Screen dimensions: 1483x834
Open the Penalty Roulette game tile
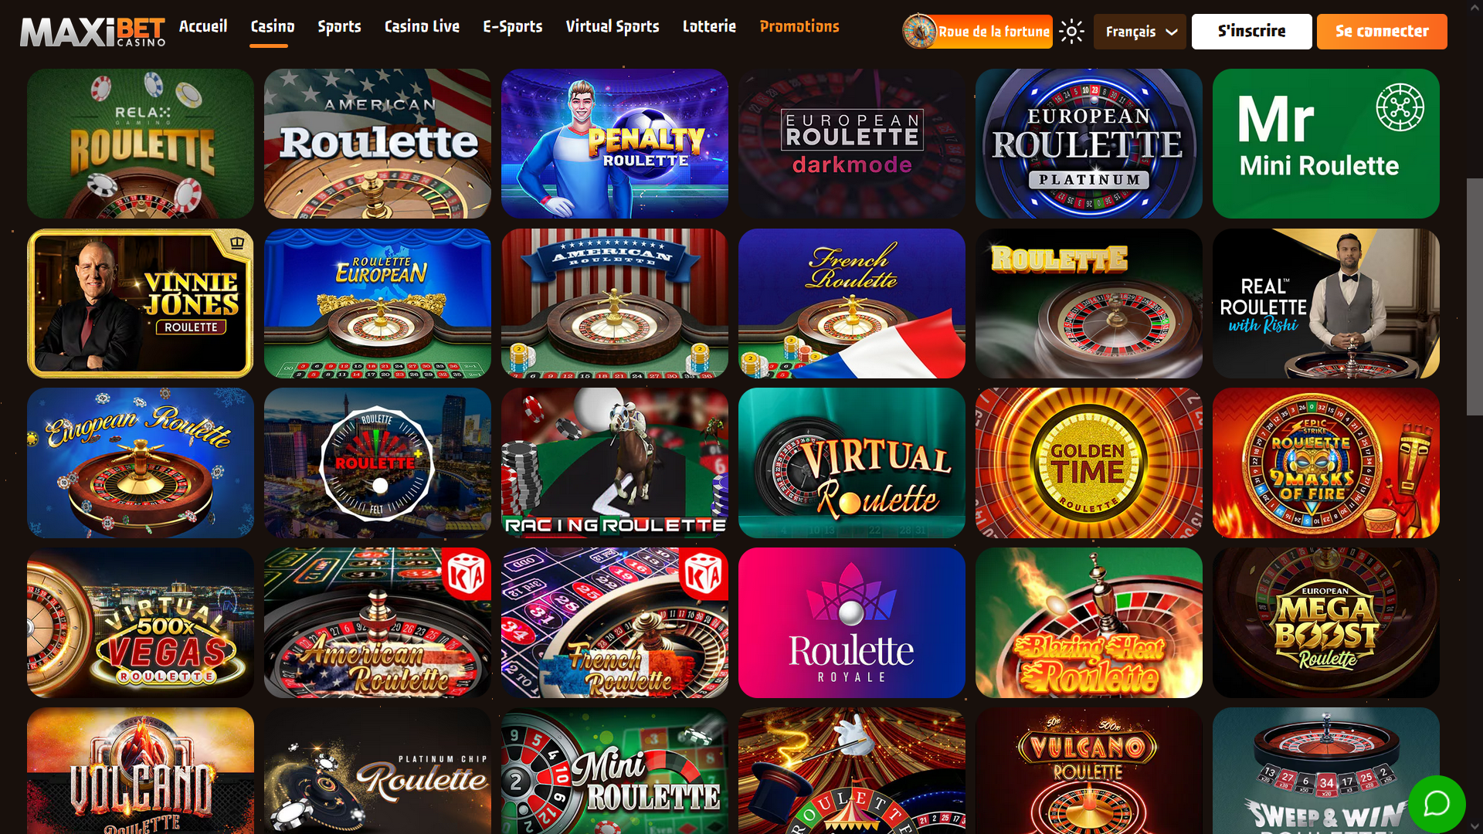coord(615,144)
